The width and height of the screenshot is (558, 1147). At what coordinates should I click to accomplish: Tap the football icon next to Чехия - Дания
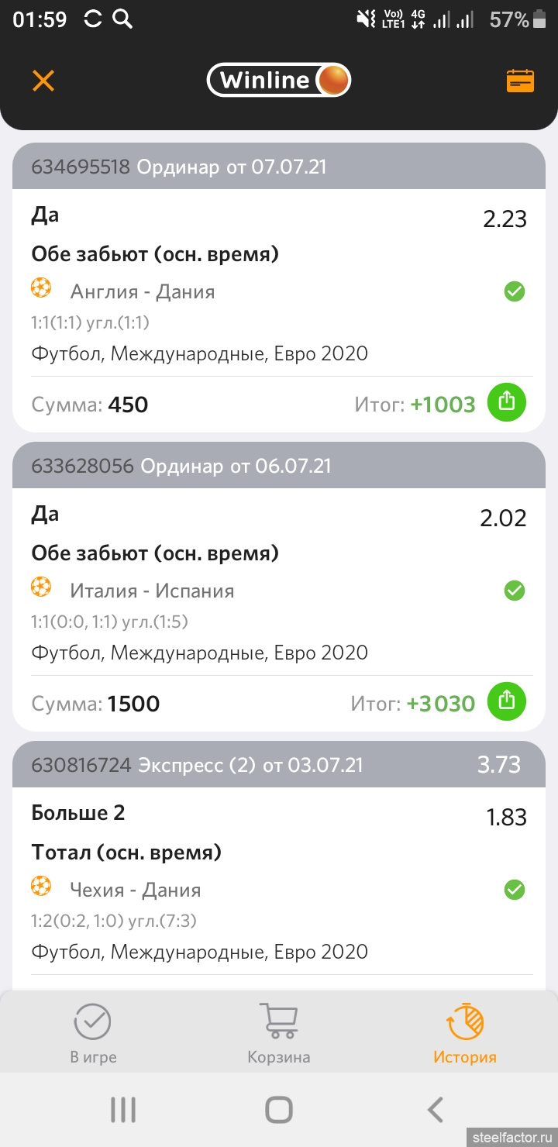pos(41,887)
